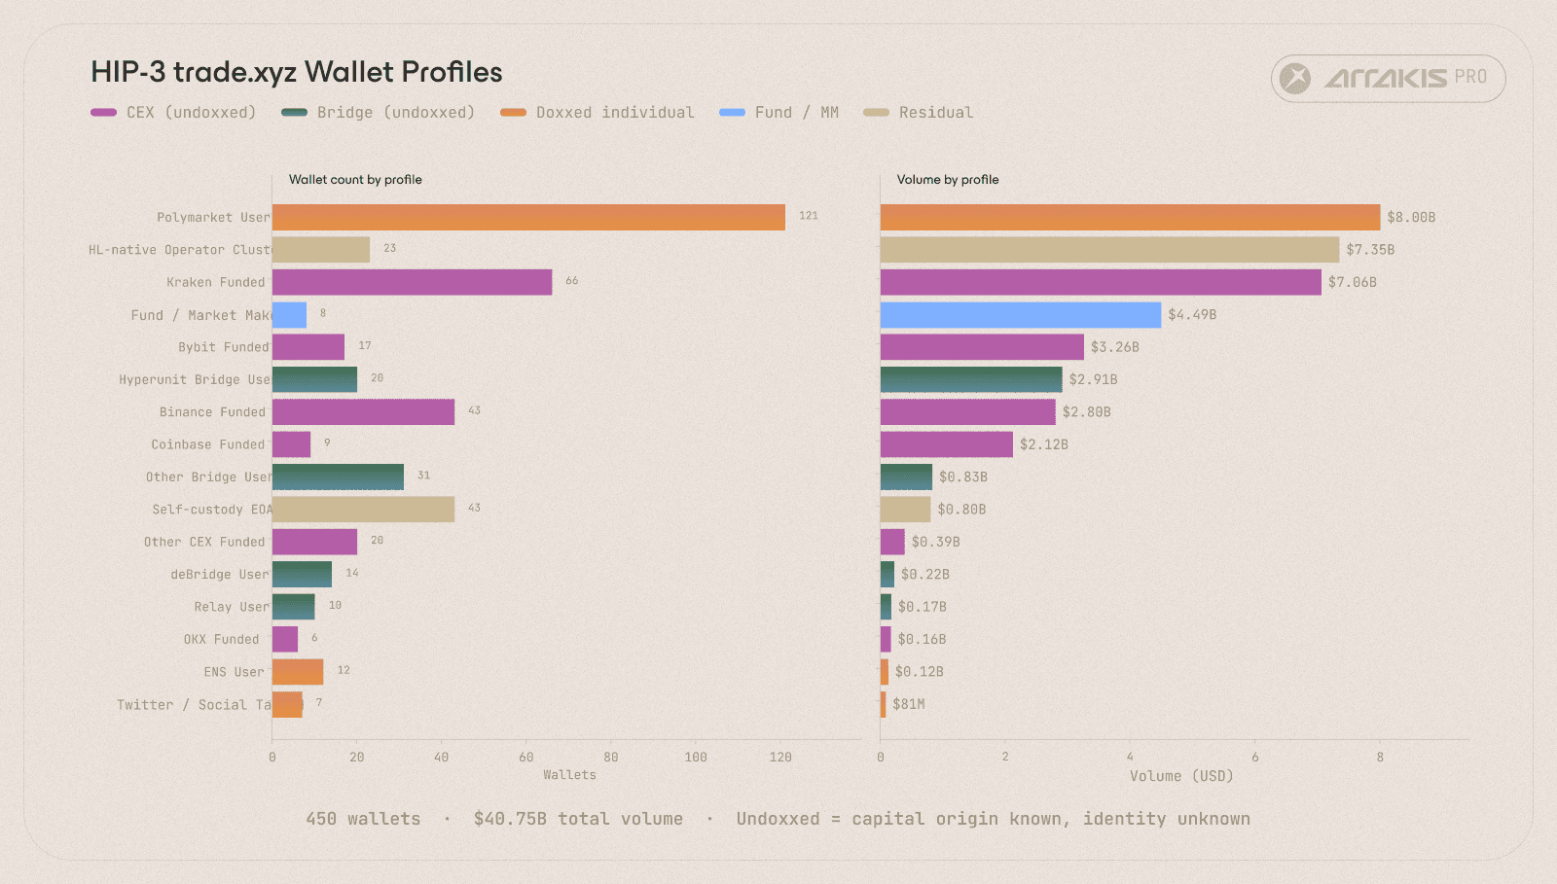Click the Coinbase Funded volume bar $2.12B
This screenshot has width=1557, height=884.
(x=947, y=444)
